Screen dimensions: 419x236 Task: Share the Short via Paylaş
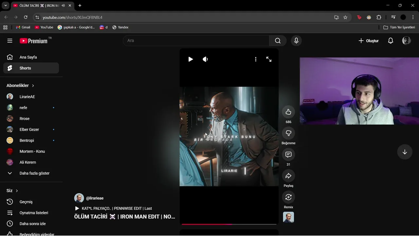pyautogui.click(x=288, y=176)
